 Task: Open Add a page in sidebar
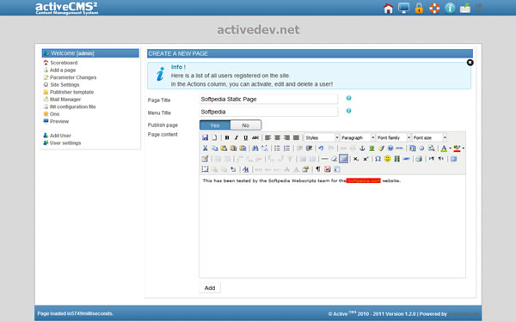63,70
